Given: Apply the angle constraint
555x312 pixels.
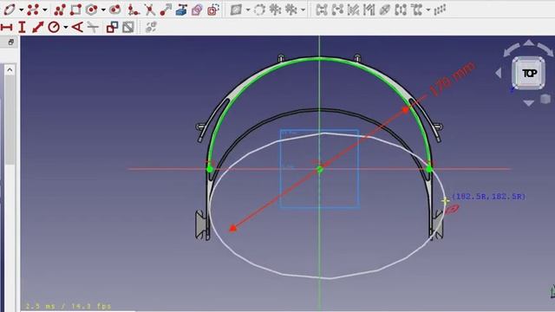Looking at the screenshot, I should point(77,27).
